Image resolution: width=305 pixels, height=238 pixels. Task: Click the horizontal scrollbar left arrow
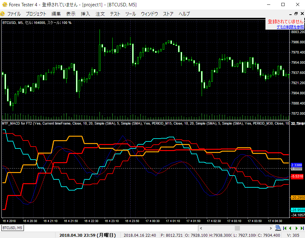(x=201, y=228)
